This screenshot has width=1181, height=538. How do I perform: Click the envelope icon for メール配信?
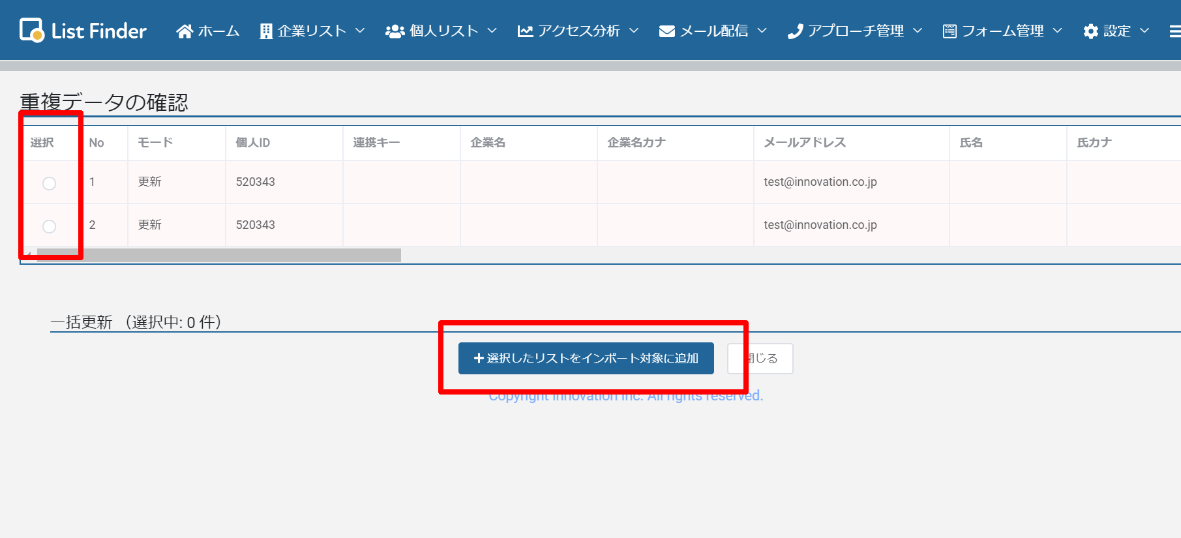[666, 31]
